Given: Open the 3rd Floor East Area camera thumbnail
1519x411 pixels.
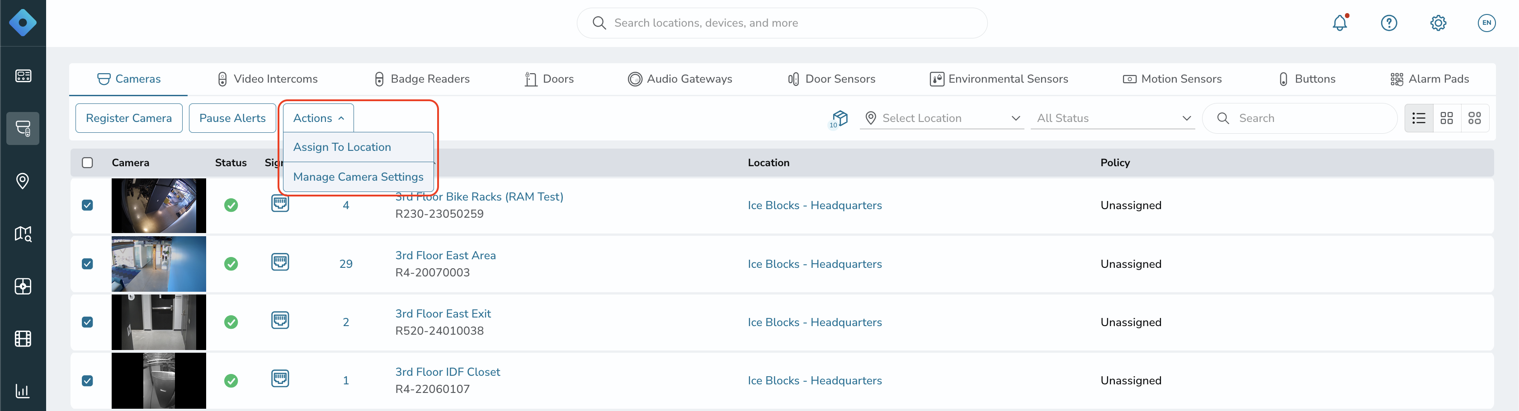Looking at the screenshot, I should click(x=159, y=264).
